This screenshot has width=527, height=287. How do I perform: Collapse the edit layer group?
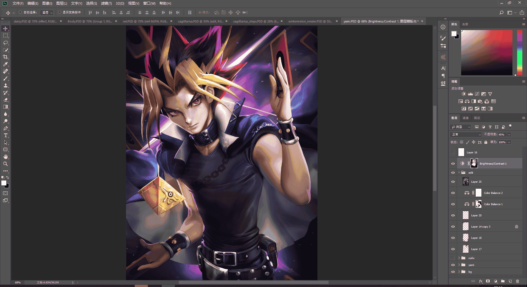[x=459, y=173]
